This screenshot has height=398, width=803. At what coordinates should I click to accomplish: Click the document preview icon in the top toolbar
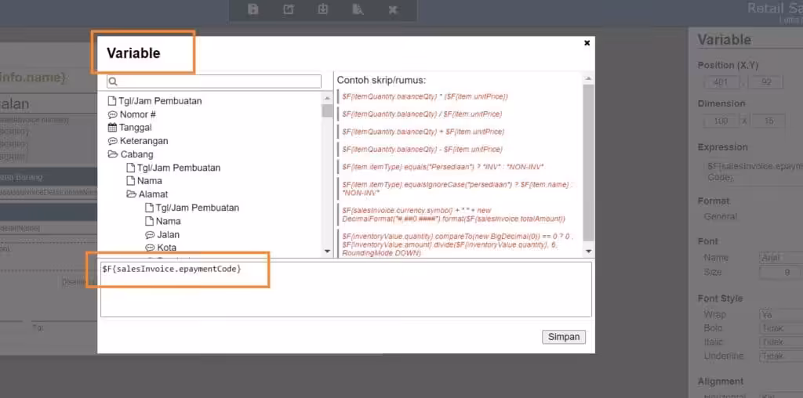tap(358, 9)
